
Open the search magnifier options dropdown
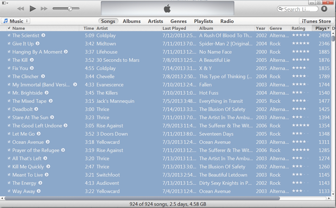click(281, 9)
